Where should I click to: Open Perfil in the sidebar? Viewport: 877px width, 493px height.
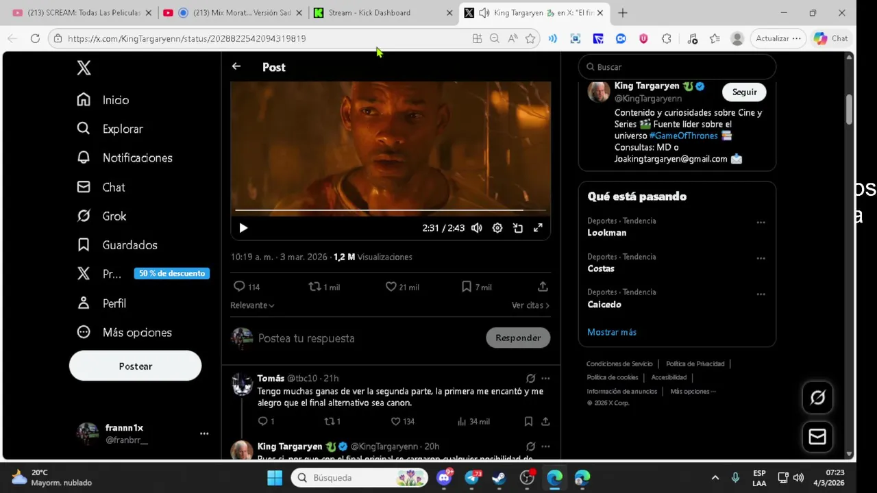click(101, 303)
